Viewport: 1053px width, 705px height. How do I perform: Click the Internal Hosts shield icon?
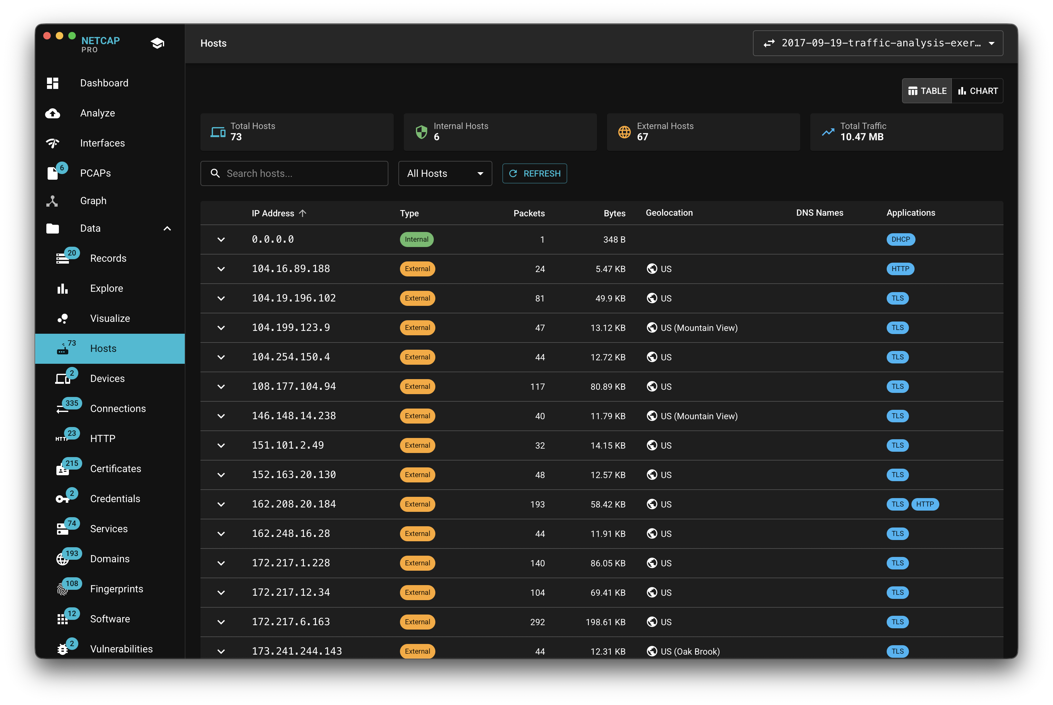click(421, 132)
